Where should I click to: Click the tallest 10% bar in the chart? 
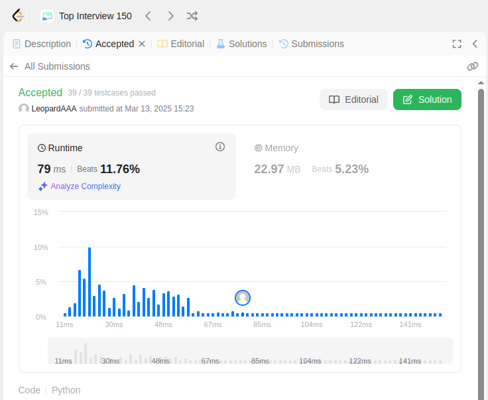[x=90, y=282]
